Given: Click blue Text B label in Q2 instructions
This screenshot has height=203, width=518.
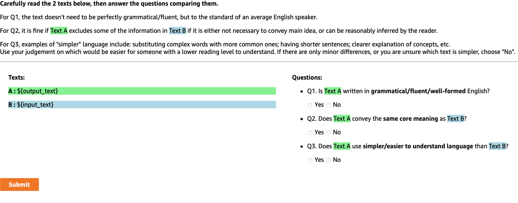Looking at the screenshot, I should pyautogui.click(x=177, y=31).
